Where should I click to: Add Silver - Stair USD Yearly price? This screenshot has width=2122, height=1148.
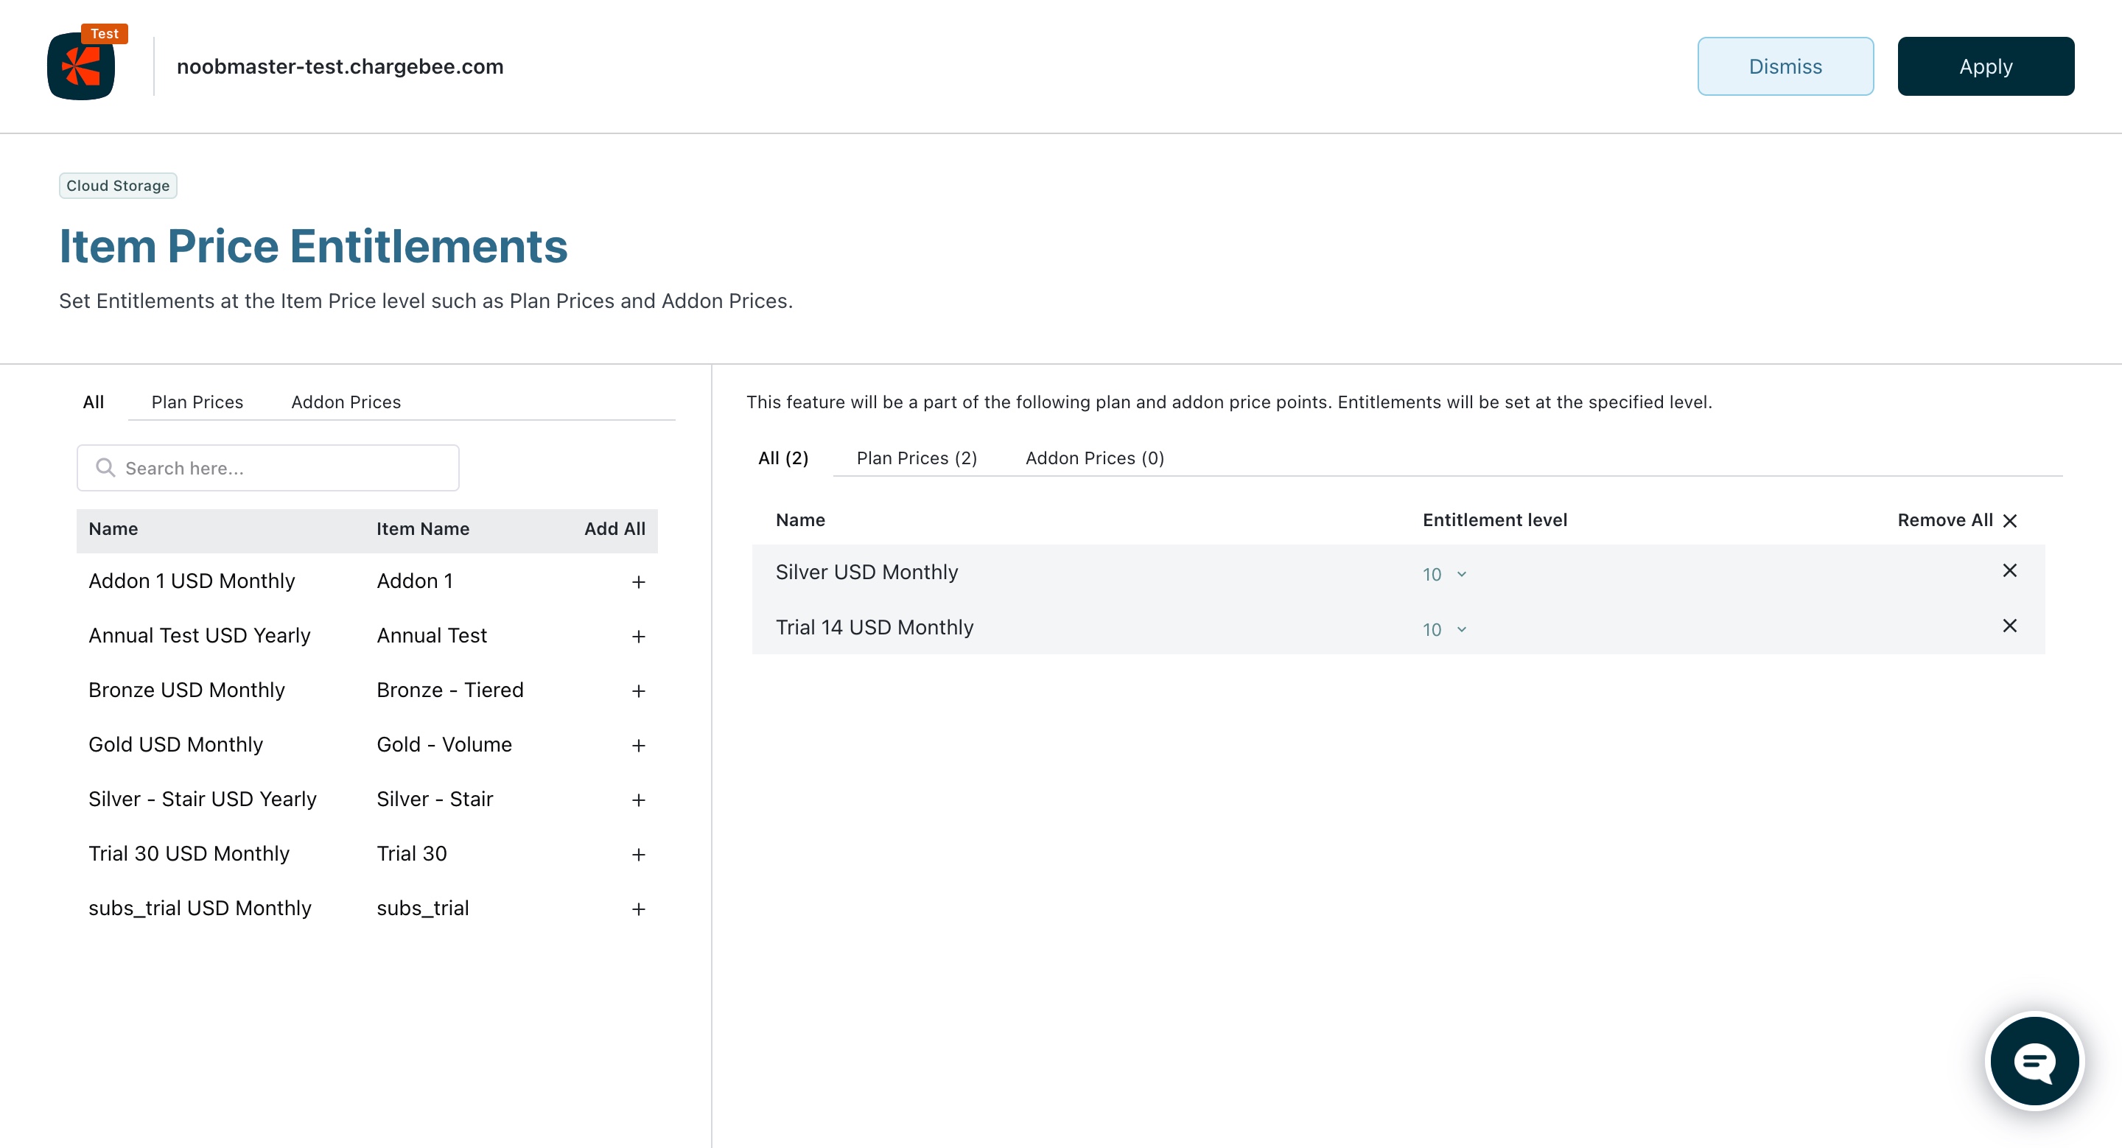638,799
